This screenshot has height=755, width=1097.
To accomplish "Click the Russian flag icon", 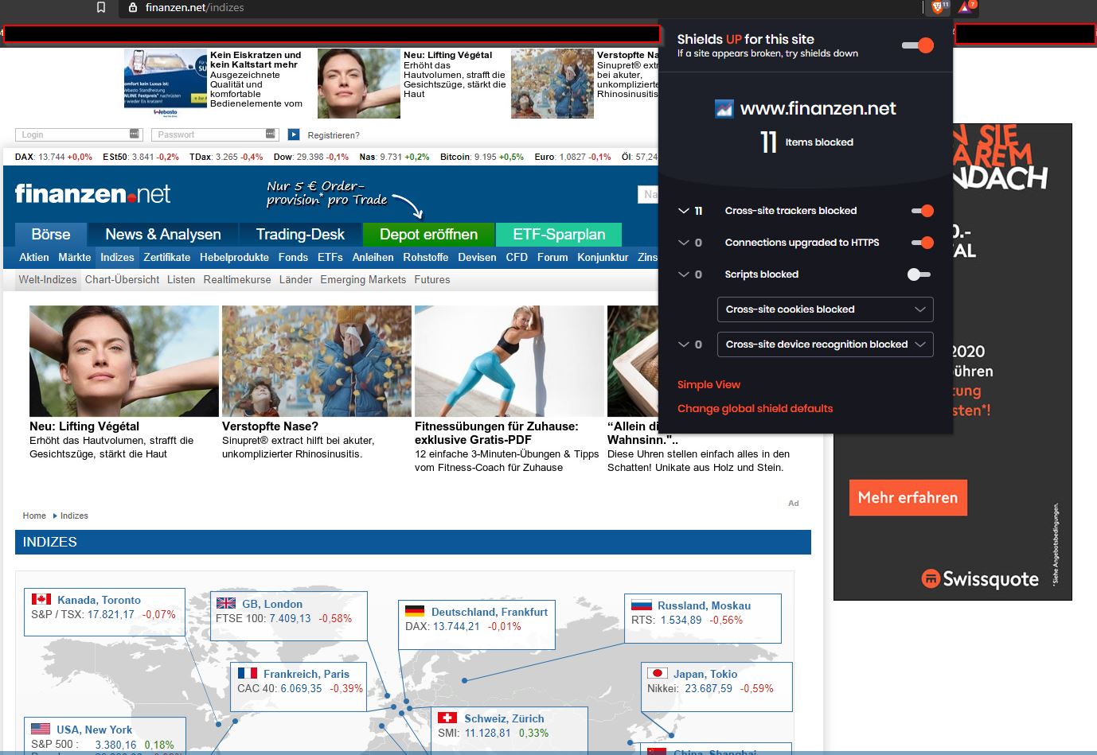I will click(x=641, y=605).
